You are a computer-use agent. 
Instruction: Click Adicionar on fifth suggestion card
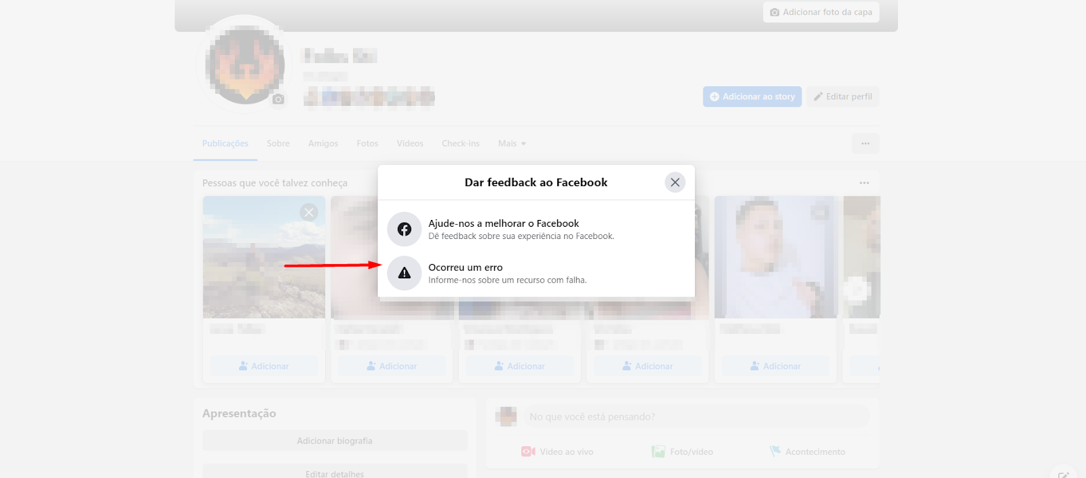point(775,366)
